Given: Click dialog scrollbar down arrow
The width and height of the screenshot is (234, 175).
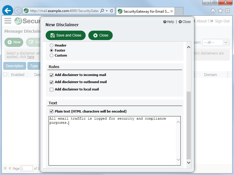Looking at the screenshot, I should (189, 162).
